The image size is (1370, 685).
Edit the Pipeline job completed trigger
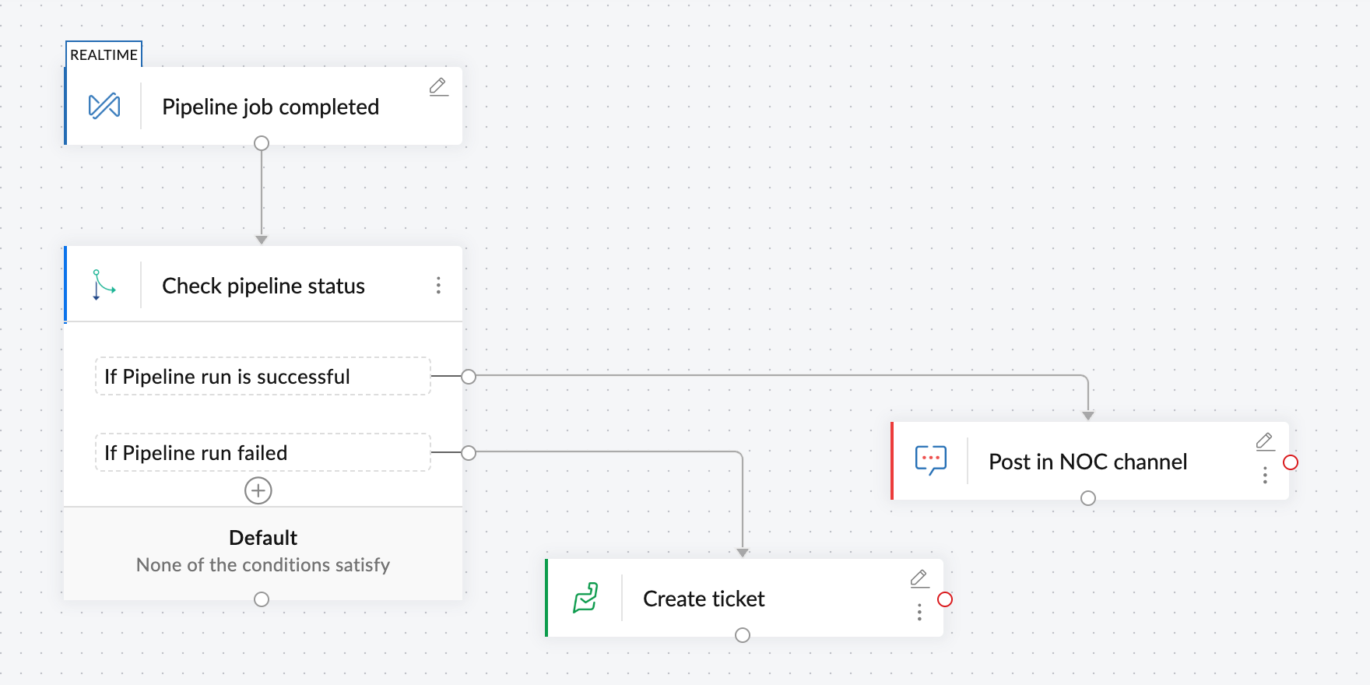click(439, 86)
